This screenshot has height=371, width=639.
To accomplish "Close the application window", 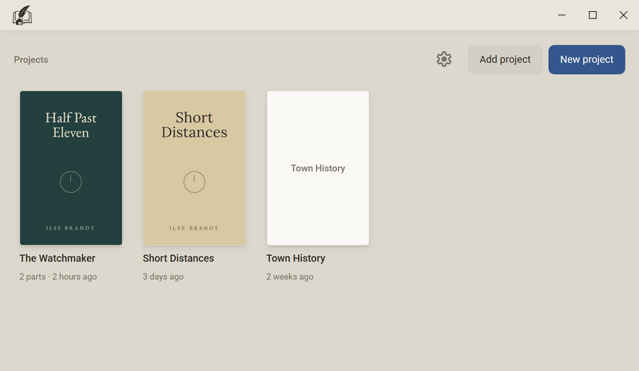I will [x=623, y=15].
